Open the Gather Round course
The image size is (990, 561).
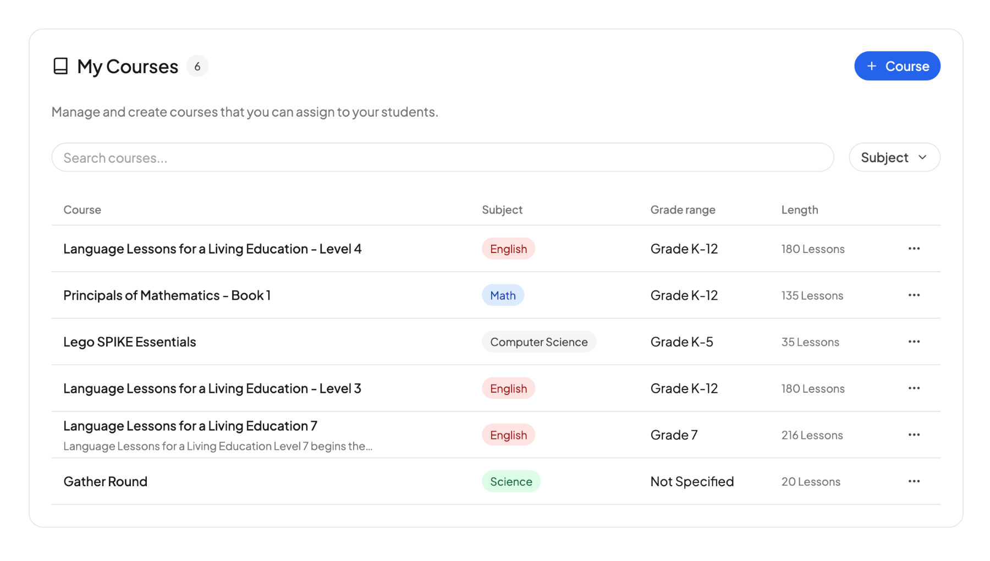click(x=106, y=481)
